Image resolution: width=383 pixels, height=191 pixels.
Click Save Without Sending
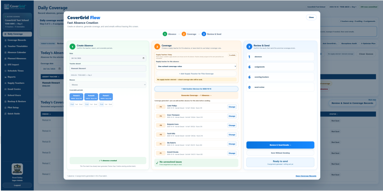click(280, 153)
